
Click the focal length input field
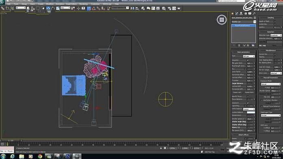tap(250, 66)
